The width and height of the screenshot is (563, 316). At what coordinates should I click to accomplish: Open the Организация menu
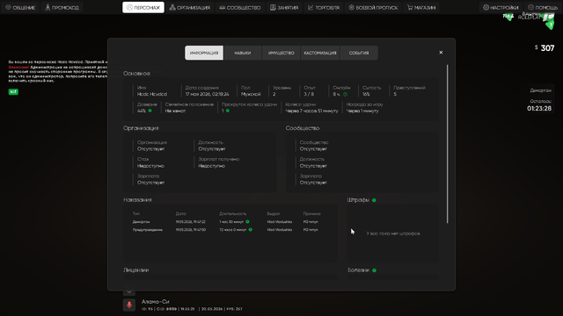[190, 8]
